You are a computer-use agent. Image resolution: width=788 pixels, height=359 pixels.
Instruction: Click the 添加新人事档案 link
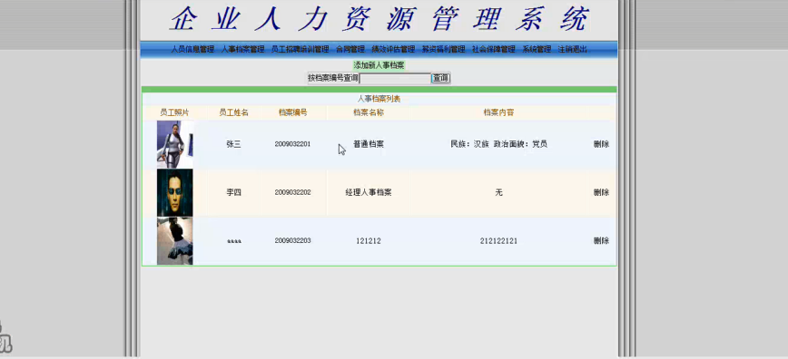[379, 65]
